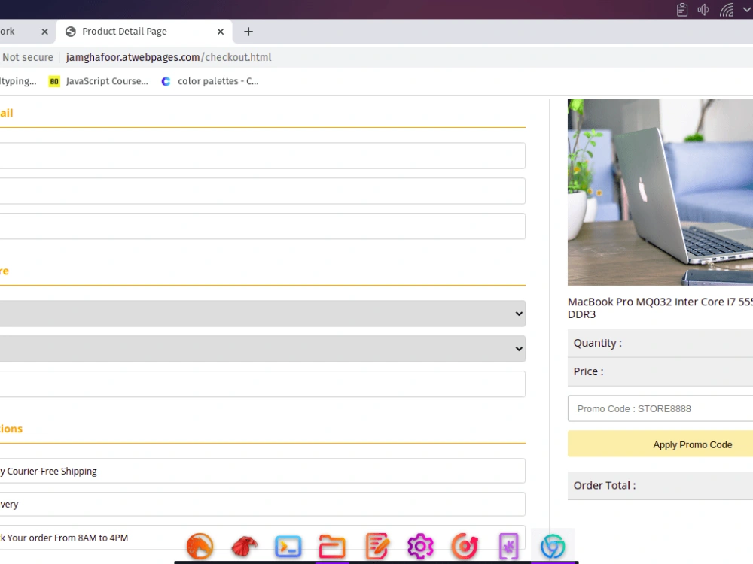753x564 pixels.
Task: Open the clipboard icon in the system tray
Action: [682, 10]
